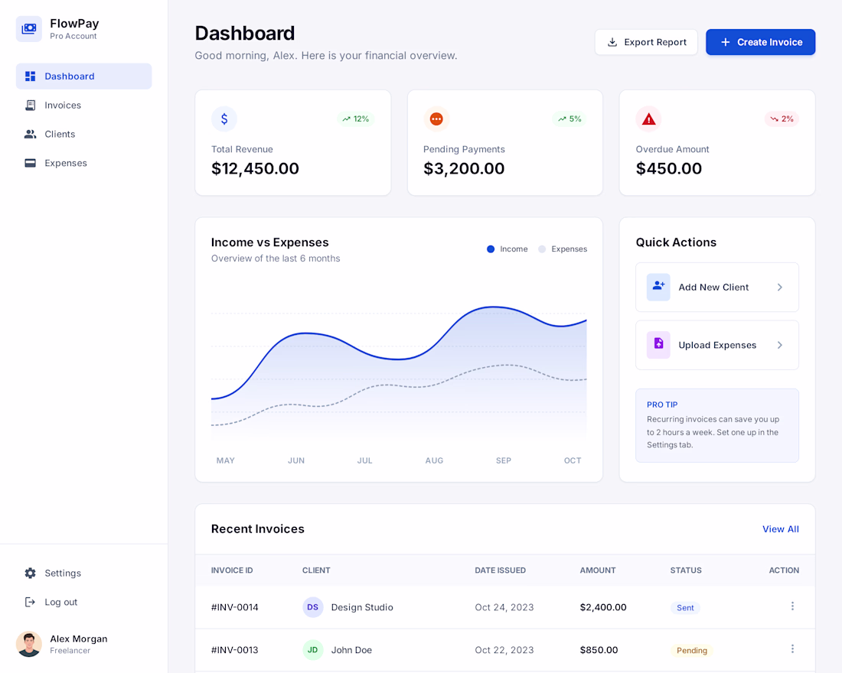Click the 12% trend badge
Viewport: 842px width, 673px height.
[x=355, y=119]
